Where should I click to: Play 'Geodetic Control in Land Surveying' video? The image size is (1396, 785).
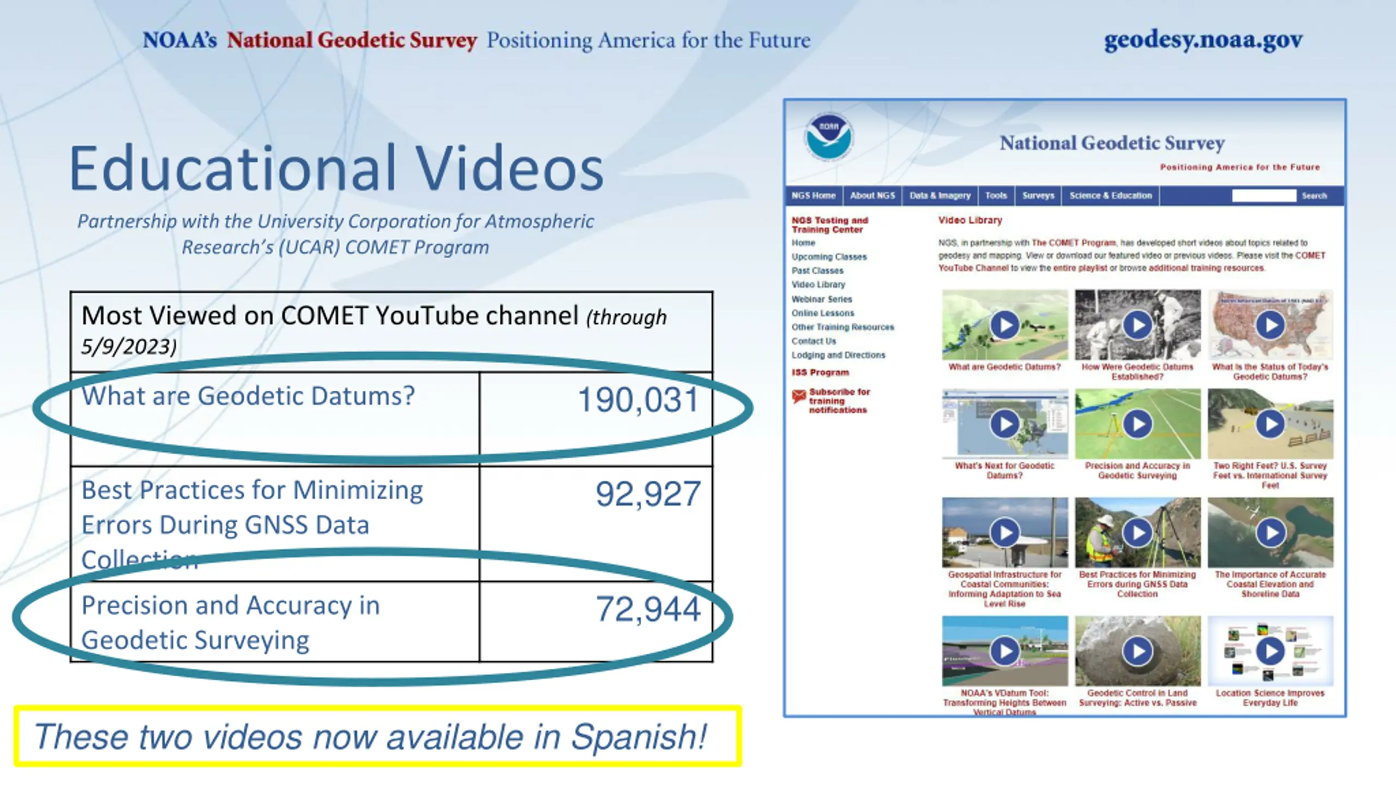coord(1138,651)
